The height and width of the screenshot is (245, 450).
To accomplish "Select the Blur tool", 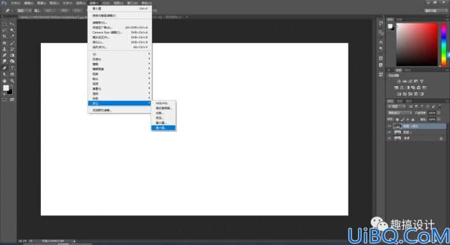I will 4,62.
